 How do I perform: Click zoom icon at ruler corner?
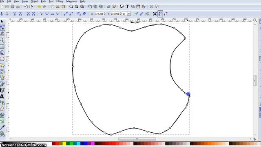(255, 20)
